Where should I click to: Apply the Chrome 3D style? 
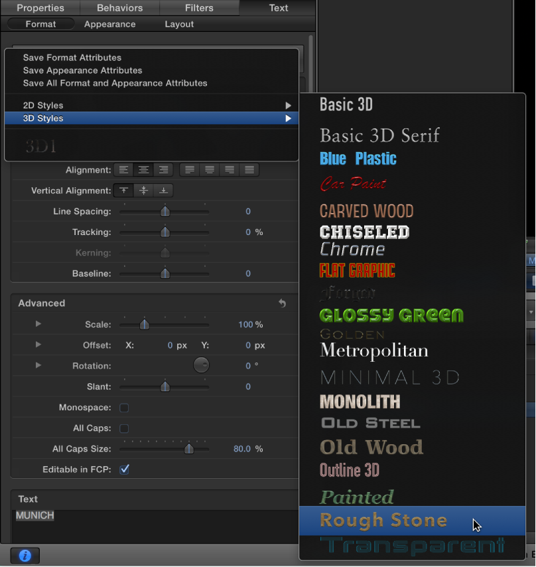point(353,248)
